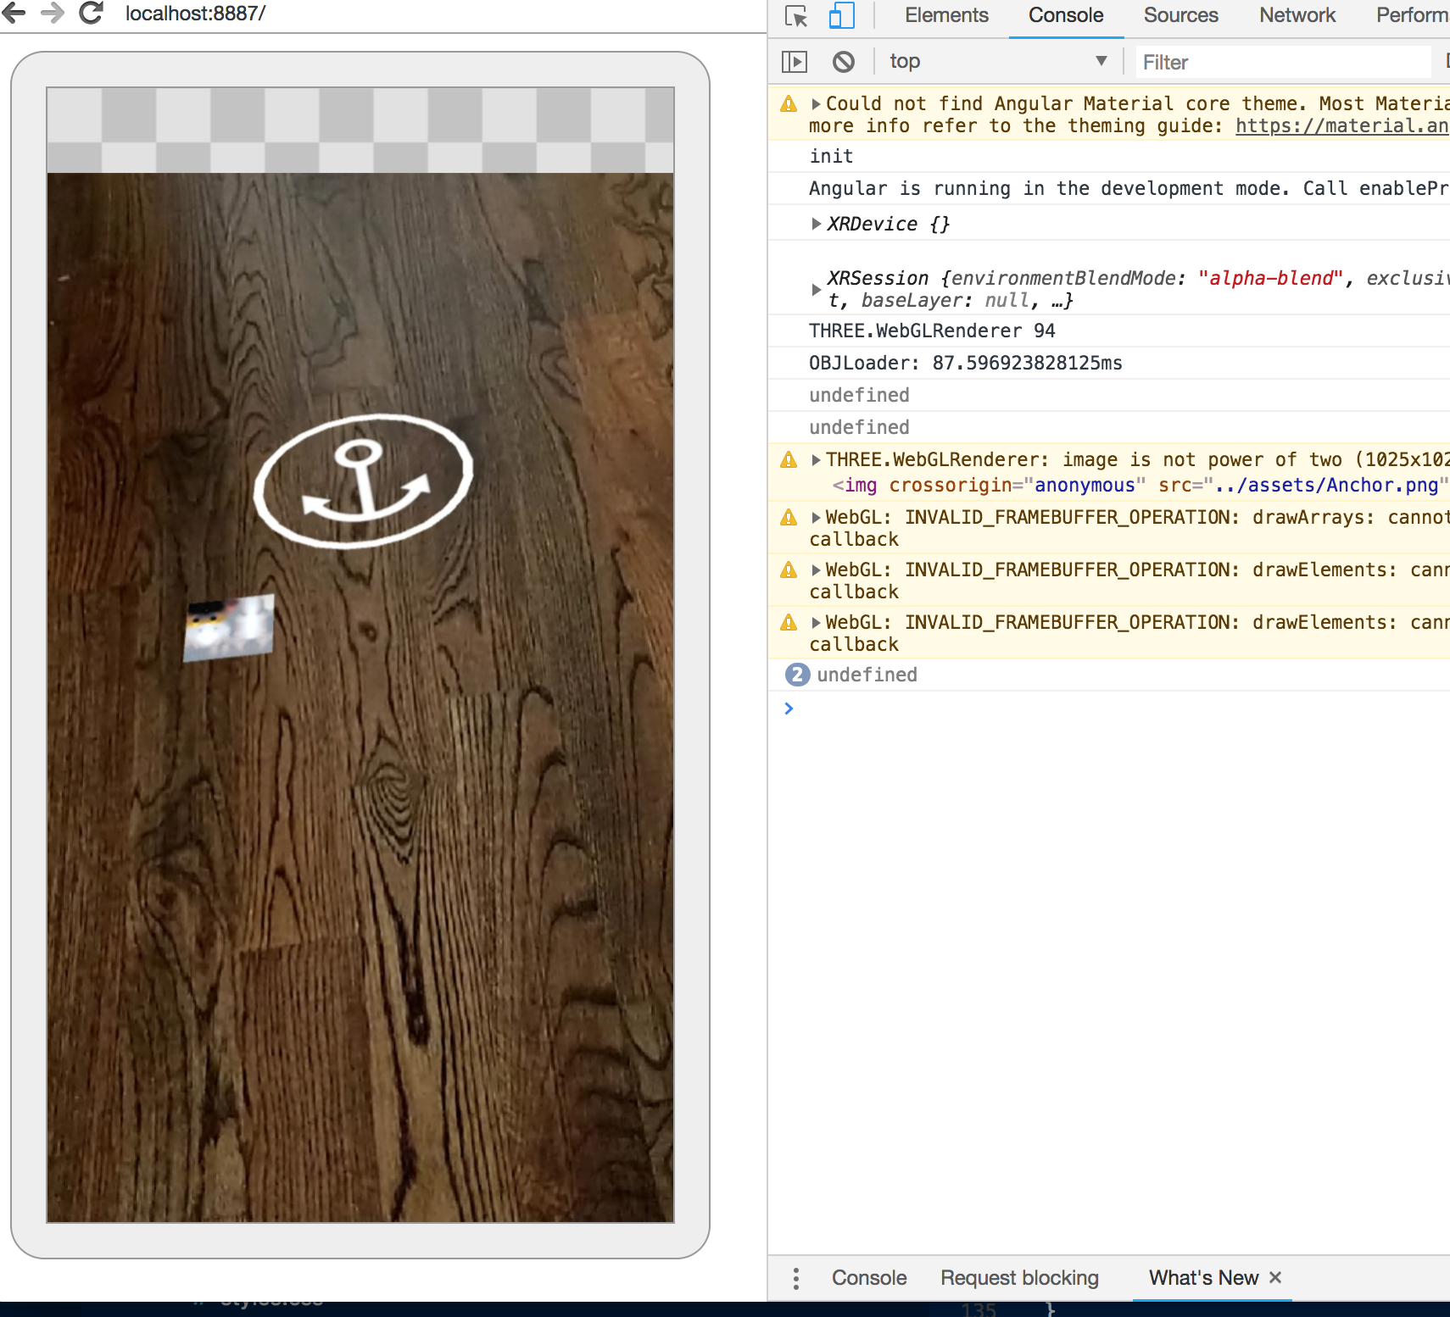Screen dimensions: 1450x1317
Task: Expand the XRDevice object
Action: (815, 224)
